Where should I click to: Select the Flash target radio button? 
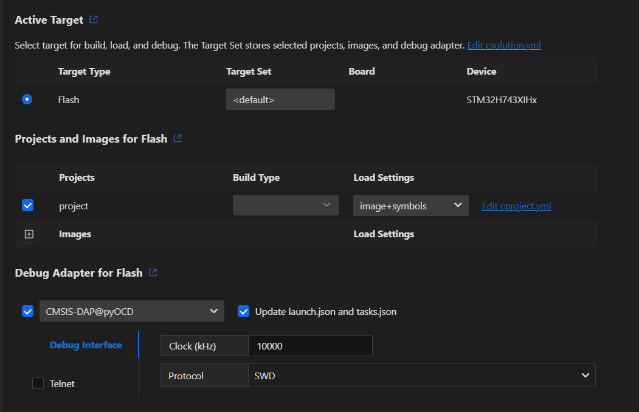27,100
